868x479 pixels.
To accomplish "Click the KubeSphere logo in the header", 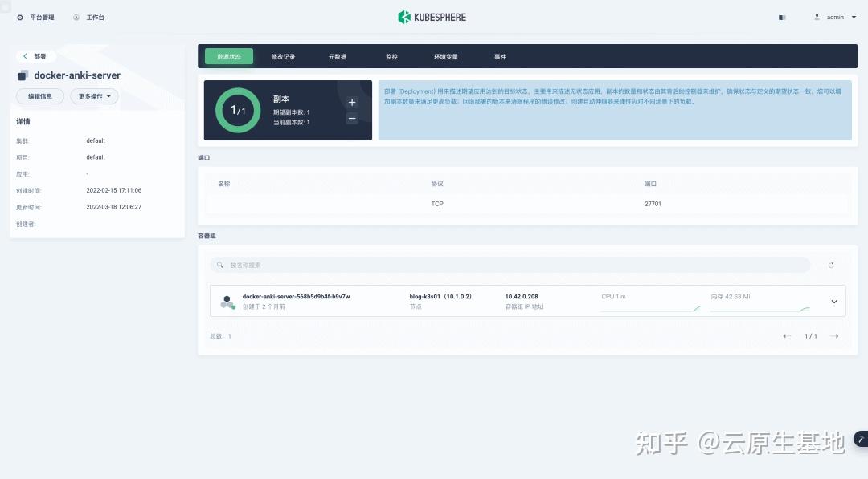I will tap(432, 16).
